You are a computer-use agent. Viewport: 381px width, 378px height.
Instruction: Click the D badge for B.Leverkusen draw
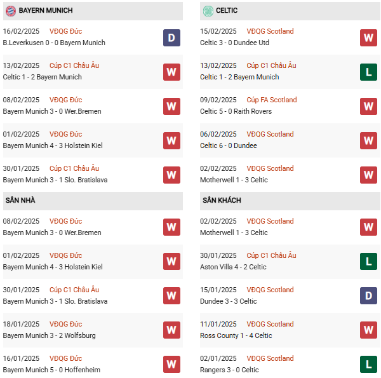coord(171,37)
